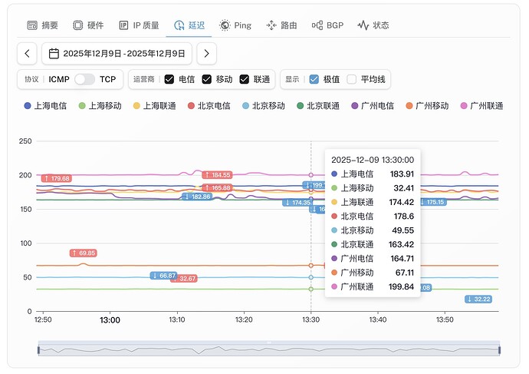Toggle protocol switch between ICMP and TCP

(84, 79)
